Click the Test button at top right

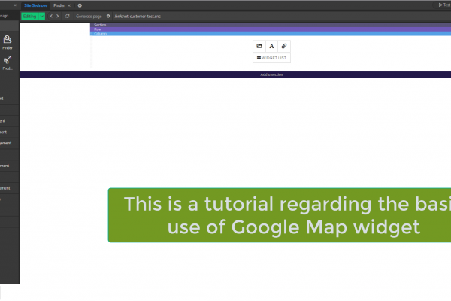point(444,5)
